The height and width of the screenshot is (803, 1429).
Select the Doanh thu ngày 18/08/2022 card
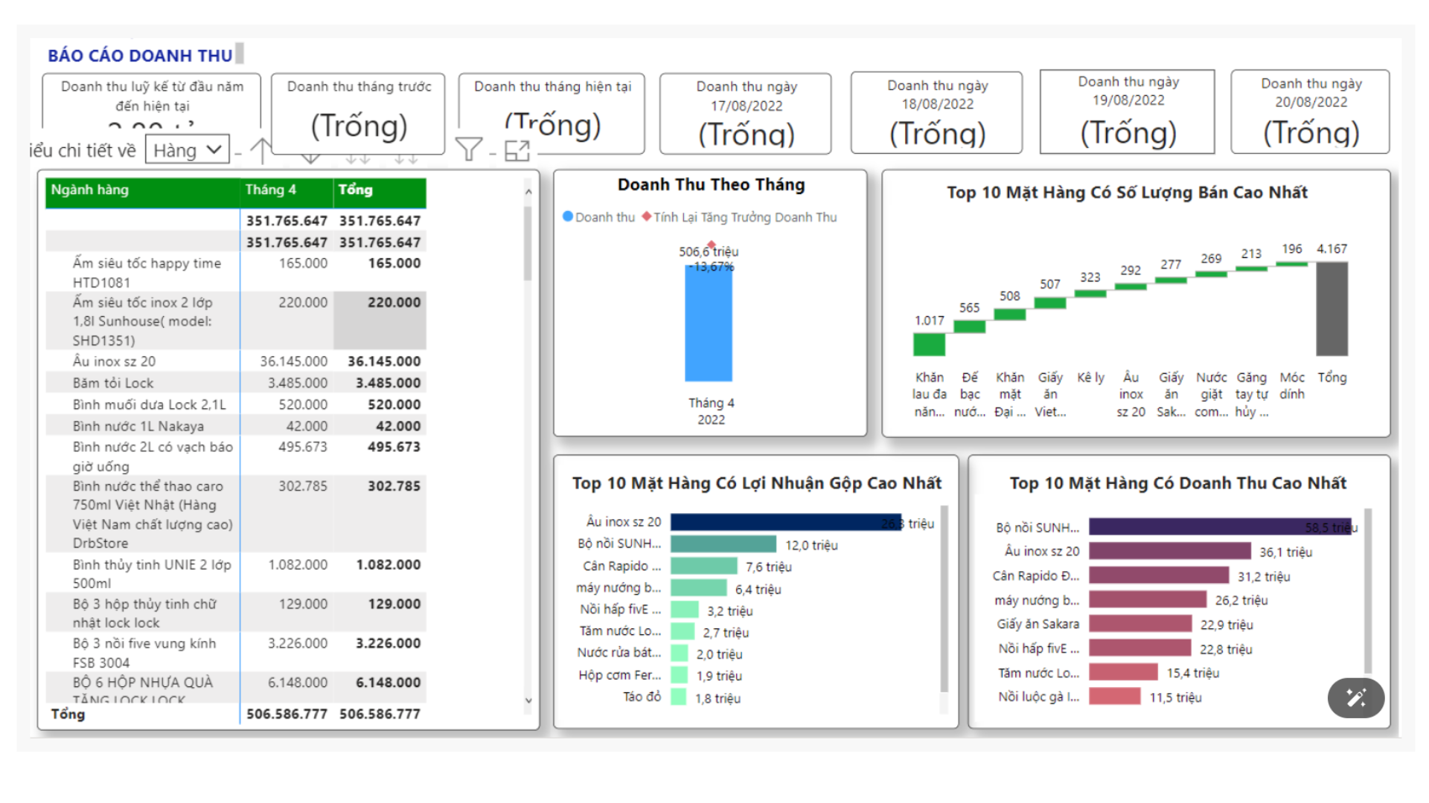coord(937,112)
